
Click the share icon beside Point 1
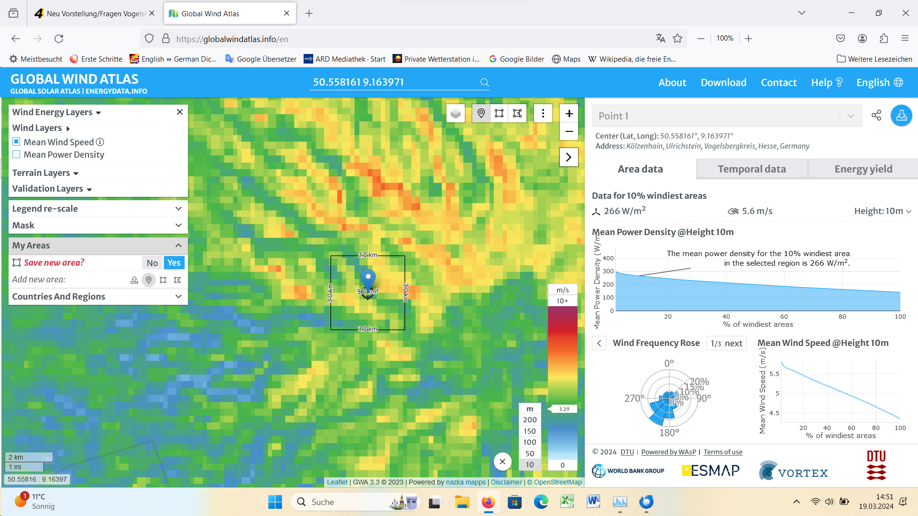tap(876, 115)
